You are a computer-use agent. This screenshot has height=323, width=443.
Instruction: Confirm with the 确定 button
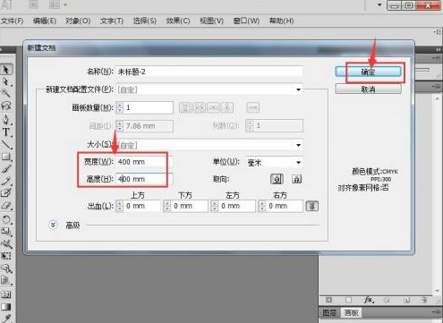coord(369,72)
